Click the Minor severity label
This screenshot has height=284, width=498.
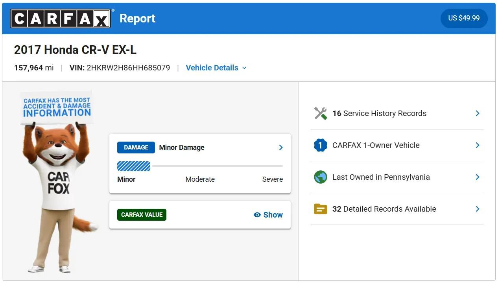126,179
